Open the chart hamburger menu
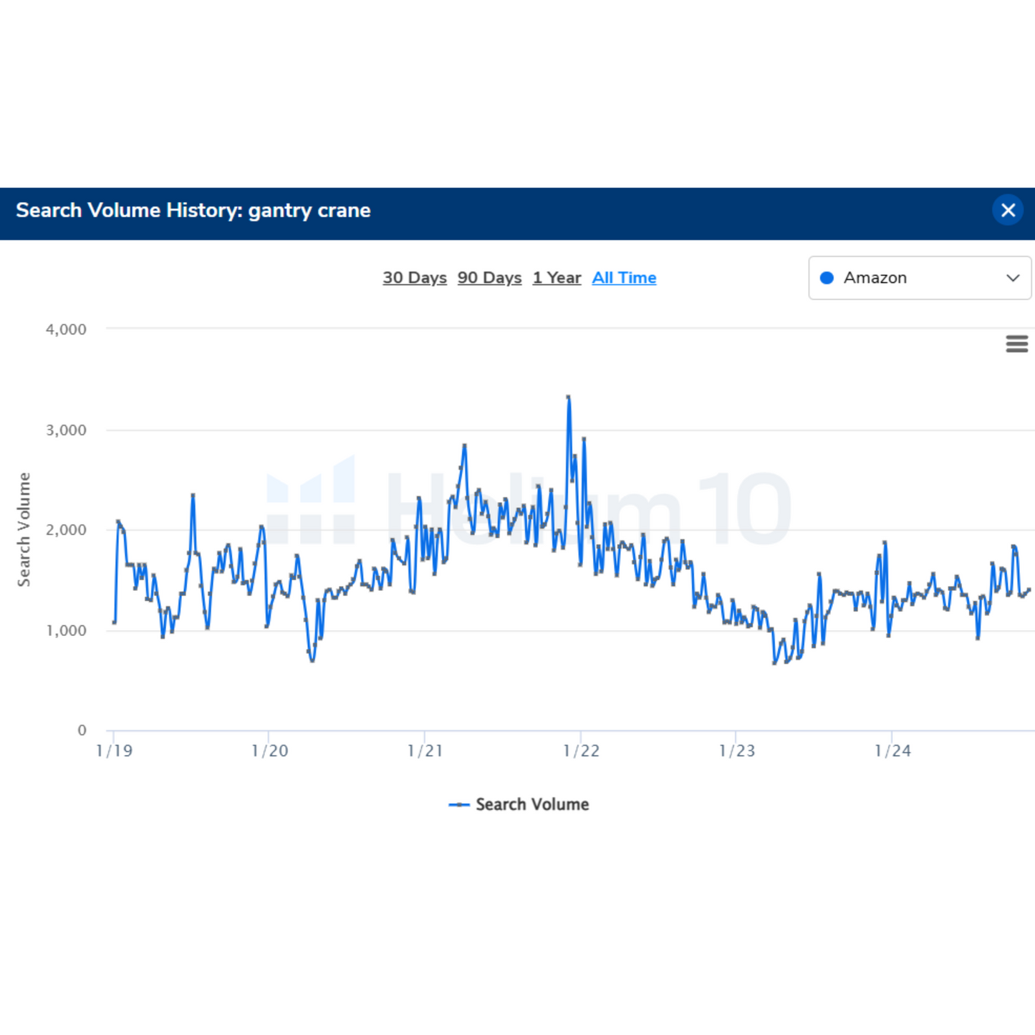Image resolution: width=1035 pixels, height=1035 pixels. 1017,344
